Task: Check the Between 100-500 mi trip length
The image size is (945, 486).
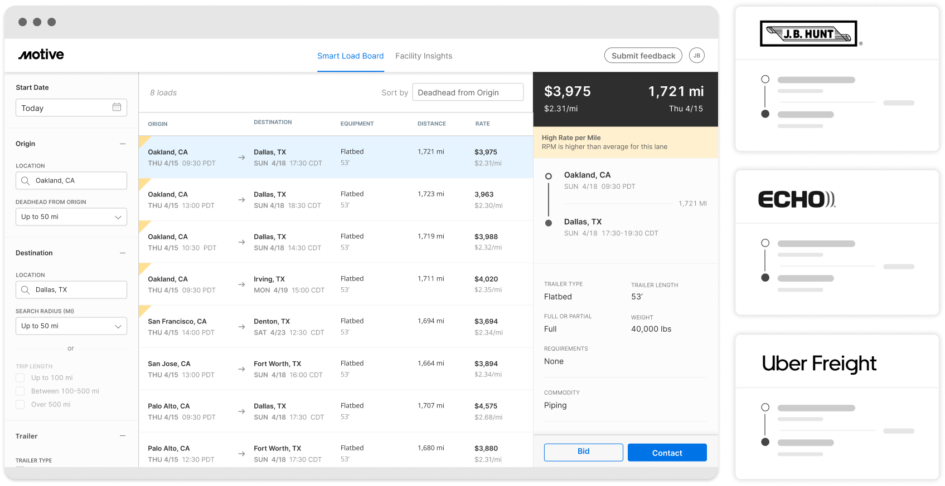Action: point(20,391)
